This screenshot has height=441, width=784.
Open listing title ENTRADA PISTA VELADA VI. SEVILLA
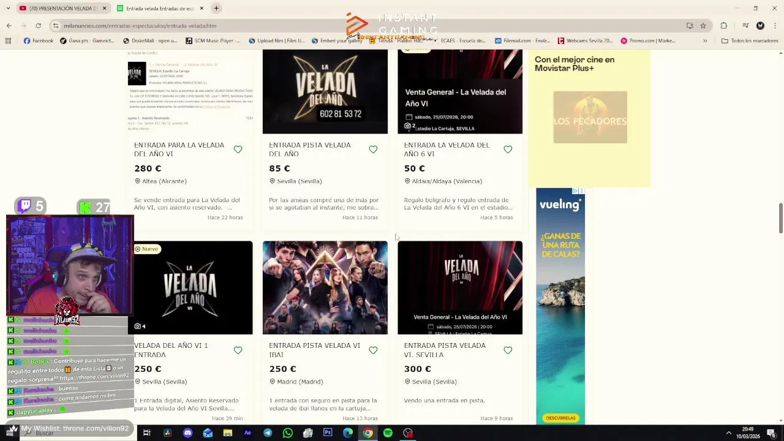[445, 350]
